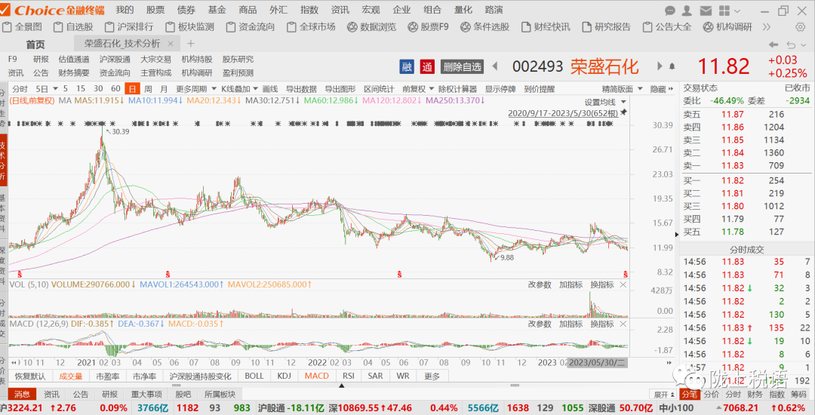Open the 机构调研 institution research
815x415 pixels.
pyautogui.click(x=727, y=27)
